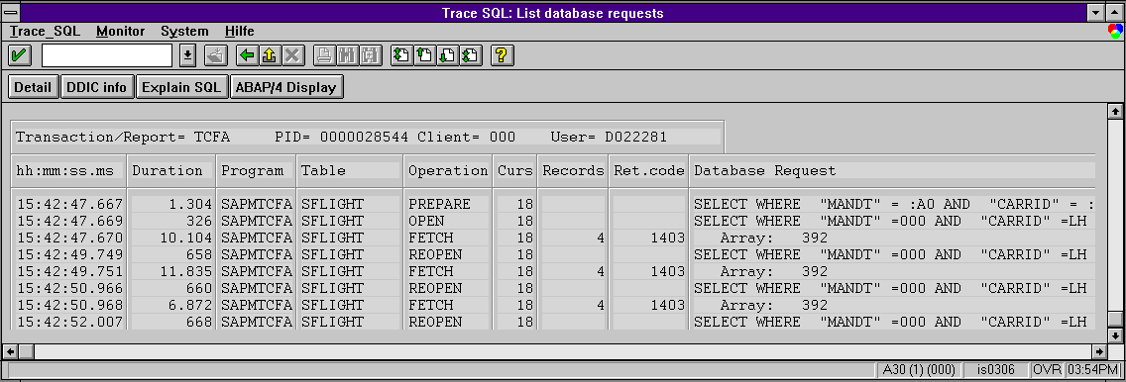Click the command input field
This screenshot has width=1126, height=382.
pyautogui.click(x=107, y=55)
